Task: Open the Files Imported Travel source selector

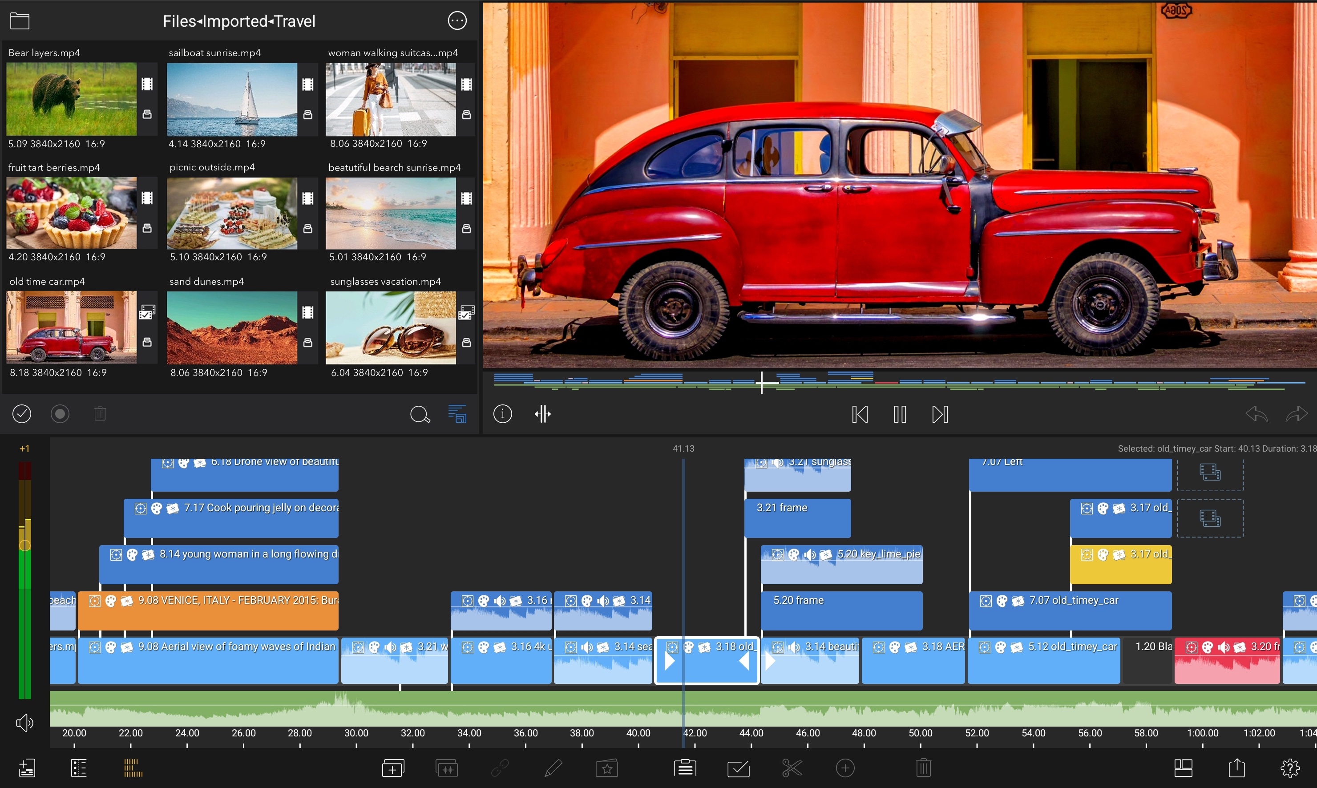Action: 239,20
